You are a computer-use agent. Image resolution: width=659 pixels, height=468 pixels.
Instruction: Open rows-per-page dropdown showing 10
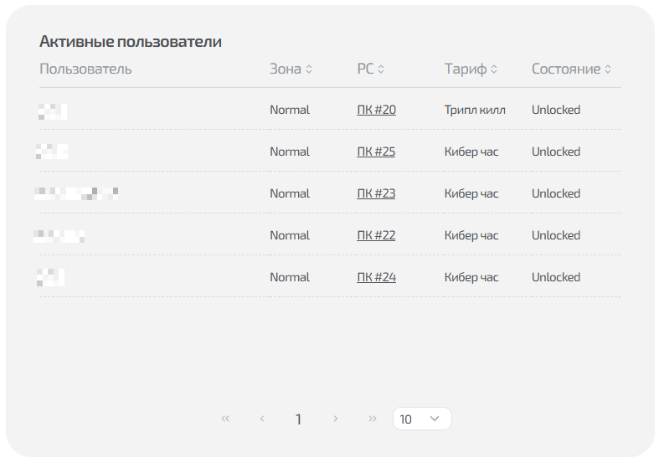(422, 419)
